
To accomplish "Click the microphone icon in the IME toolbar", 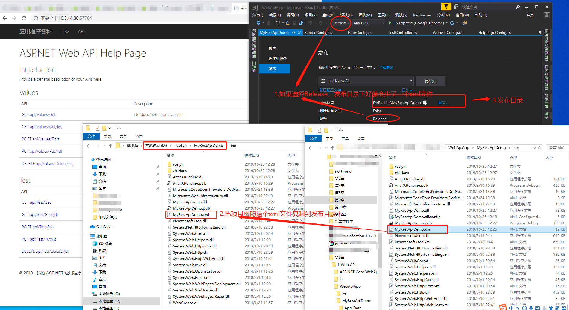I will (x=531, y=308).
